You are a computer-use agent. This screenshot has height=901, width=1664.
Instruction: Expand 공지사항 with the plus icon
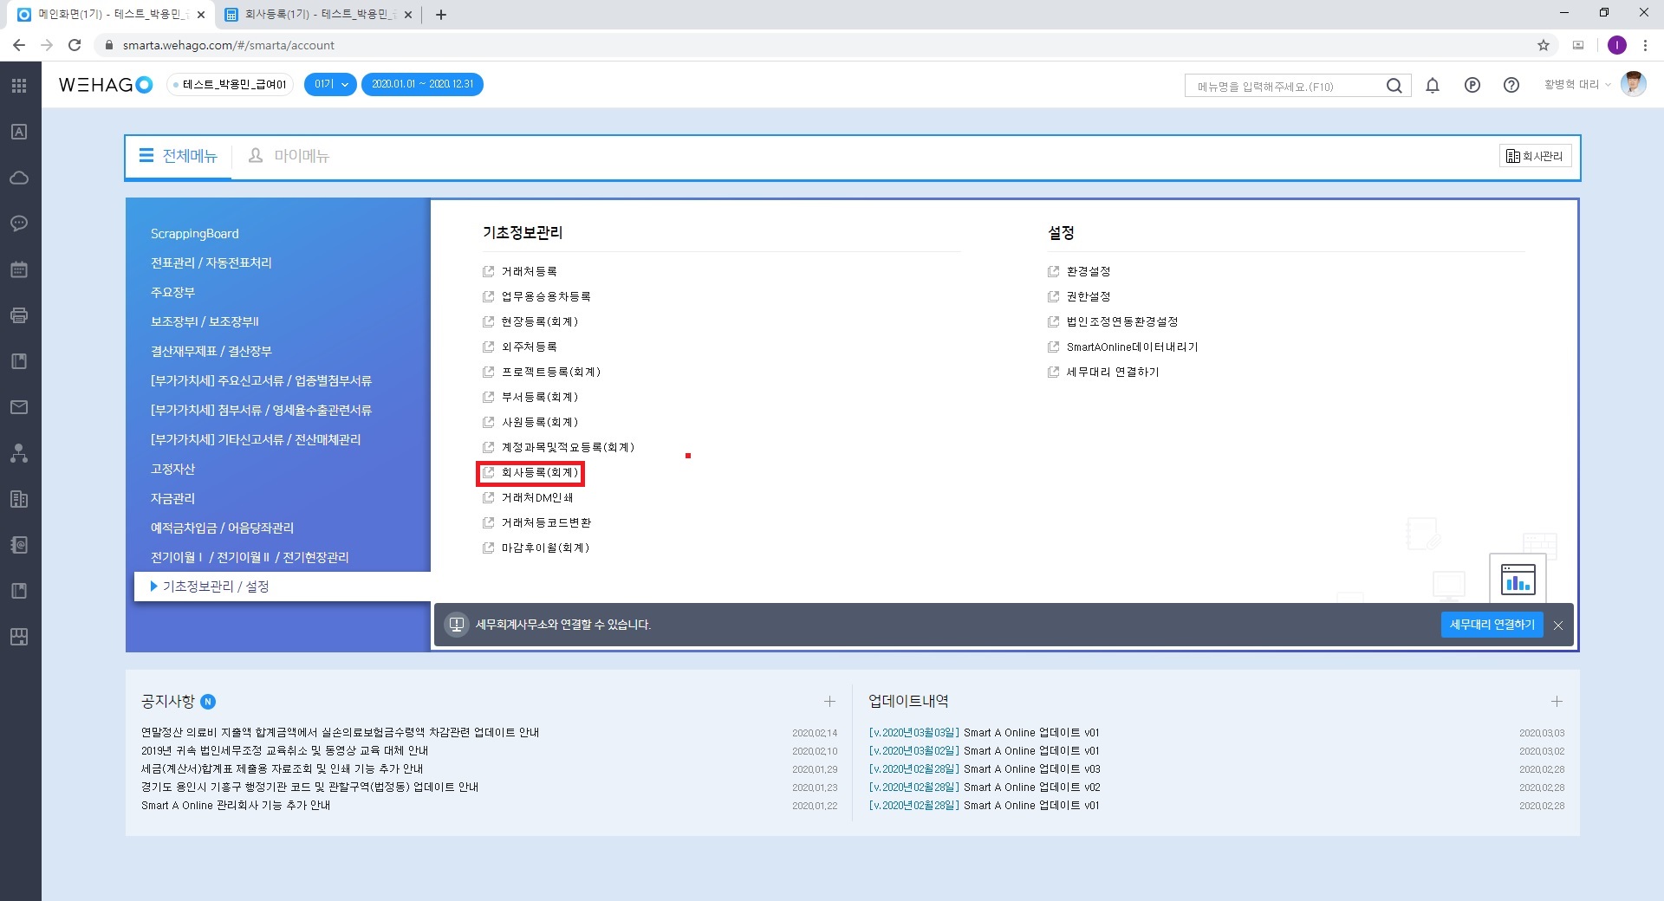coord(829,701)
